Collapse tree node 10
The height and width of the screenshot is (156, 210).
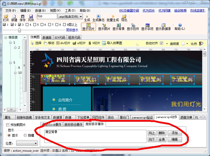click(x=15, y=73)
